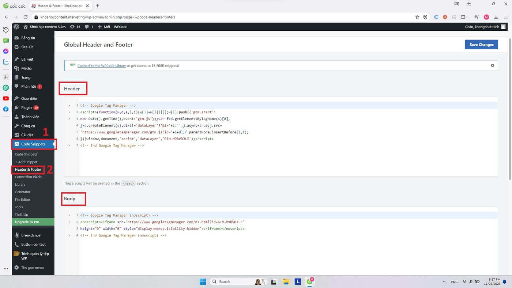Add a new sidebar shortcut with plus icon

point(6,77)
